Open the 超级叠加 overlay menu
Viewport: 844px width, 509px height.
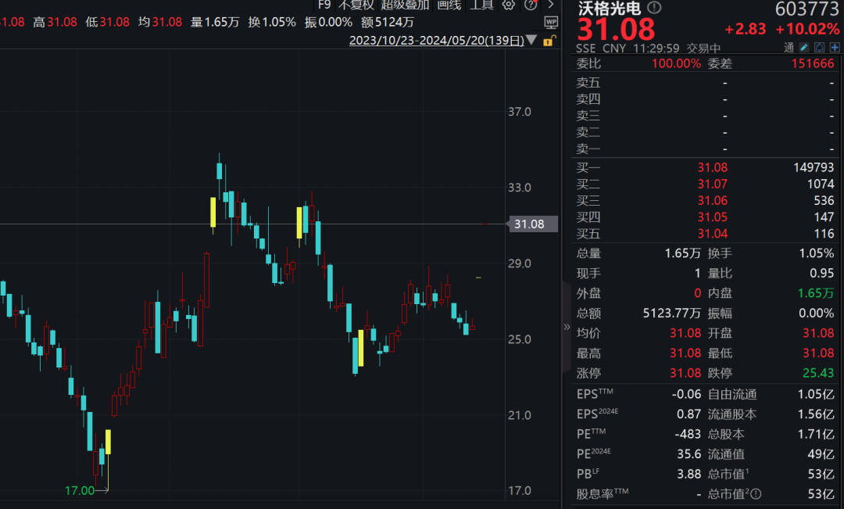click(x=405, y=5)
